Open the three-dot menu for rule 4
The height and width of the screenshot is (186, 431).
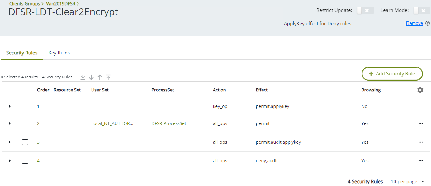pyautogui.click(x=420, y=161)
